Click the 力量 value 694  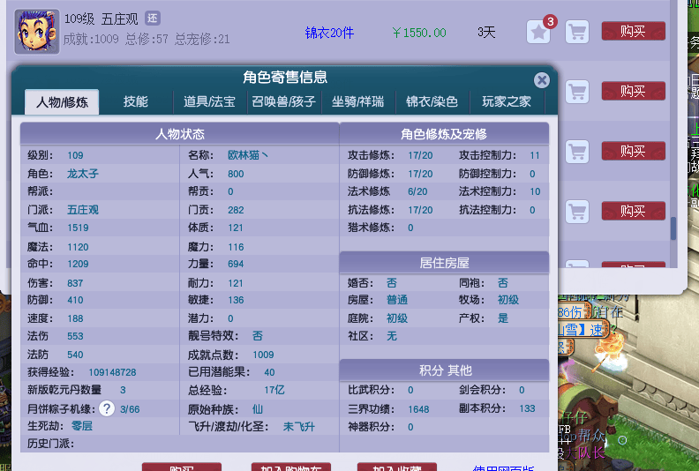(236, 264)
